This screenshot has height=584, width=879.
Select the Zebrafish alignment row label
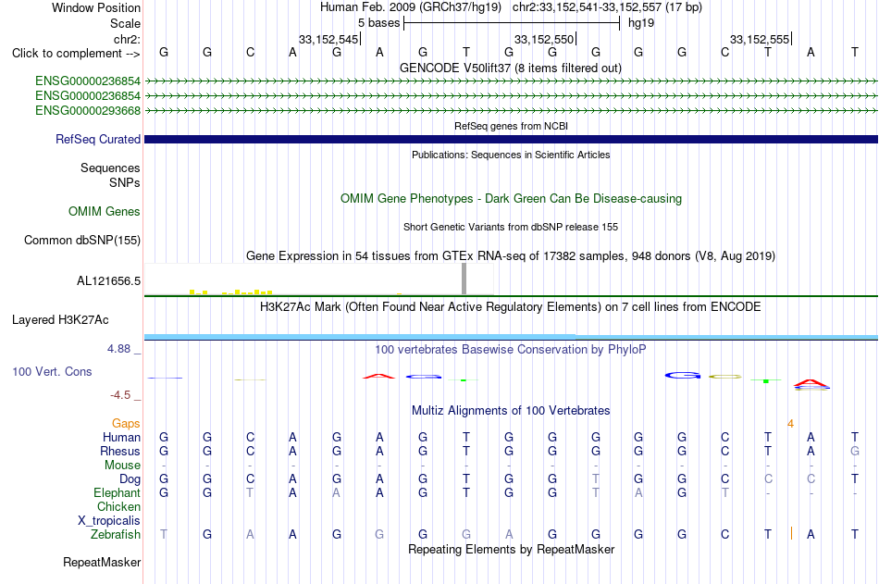116,535
